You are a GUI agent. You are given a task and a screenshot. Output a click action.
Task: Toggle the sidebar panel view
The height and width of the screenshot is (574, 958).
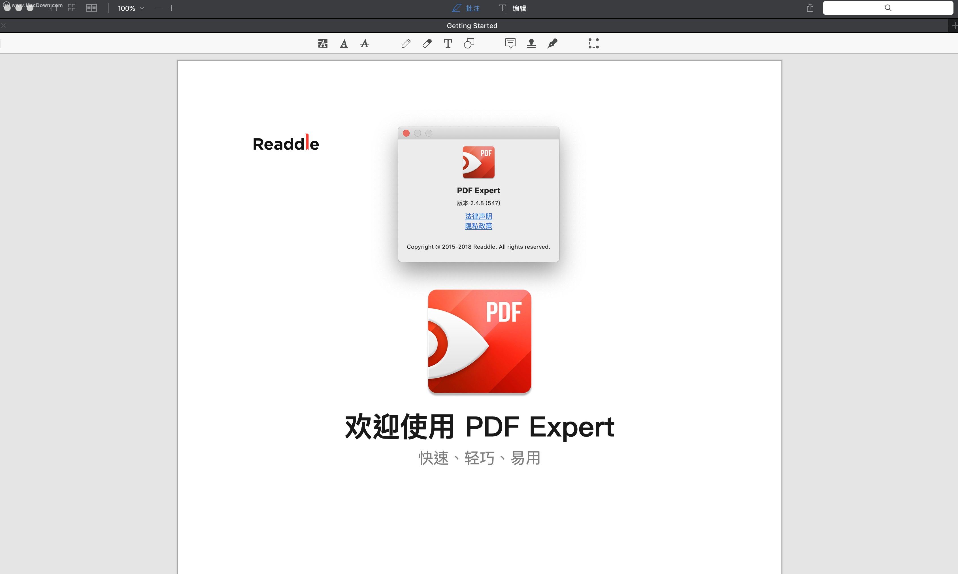tap(53, 8)
